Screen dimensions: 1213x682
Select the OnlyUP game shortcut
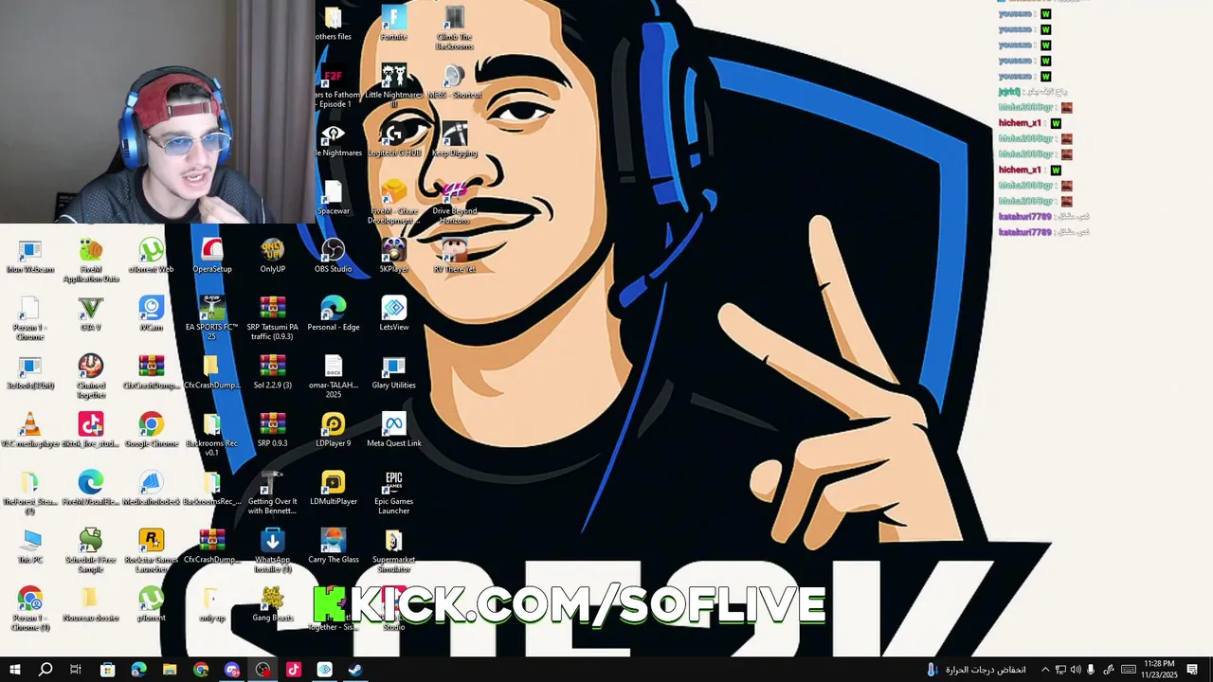pos(273,257)
